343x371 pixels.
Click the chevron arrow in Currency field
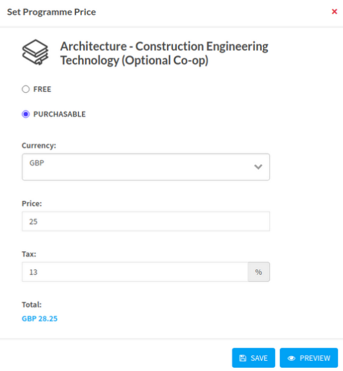(x=258, y=167)
